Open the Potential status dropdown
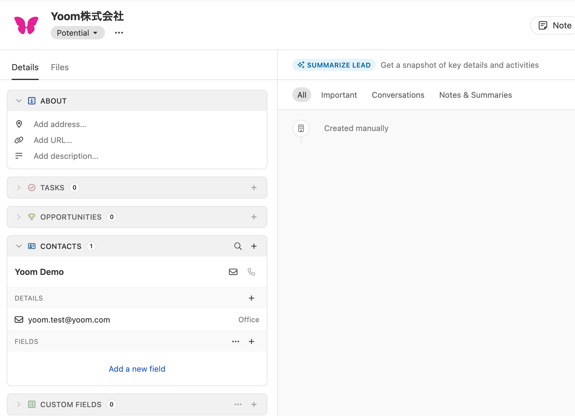Screen dimensions: 575x416 [x=78, y=33]
